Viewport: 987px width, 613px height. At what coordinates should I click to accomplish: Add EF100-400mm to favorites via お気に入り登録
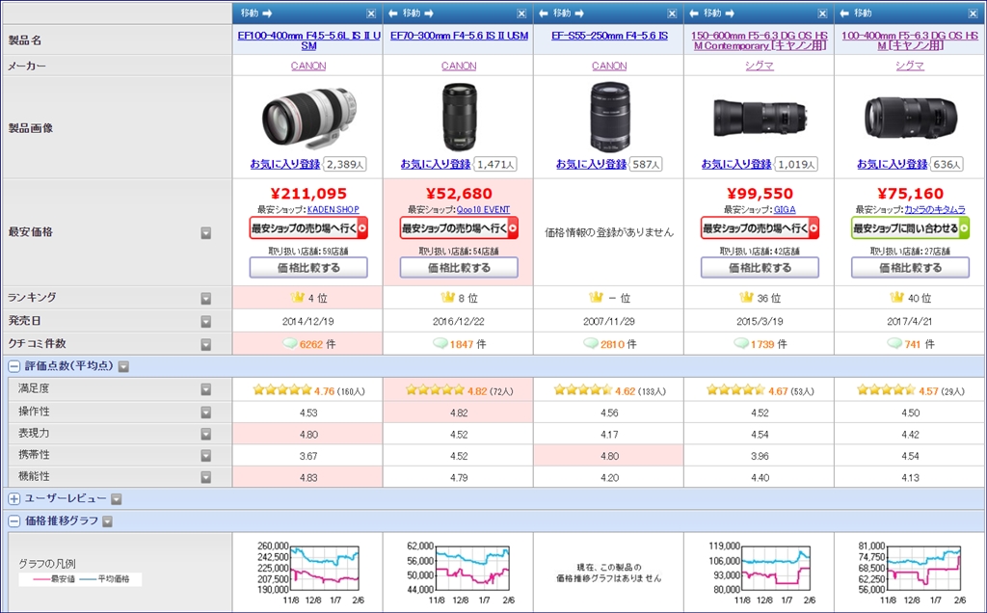[x=285, y=164]
